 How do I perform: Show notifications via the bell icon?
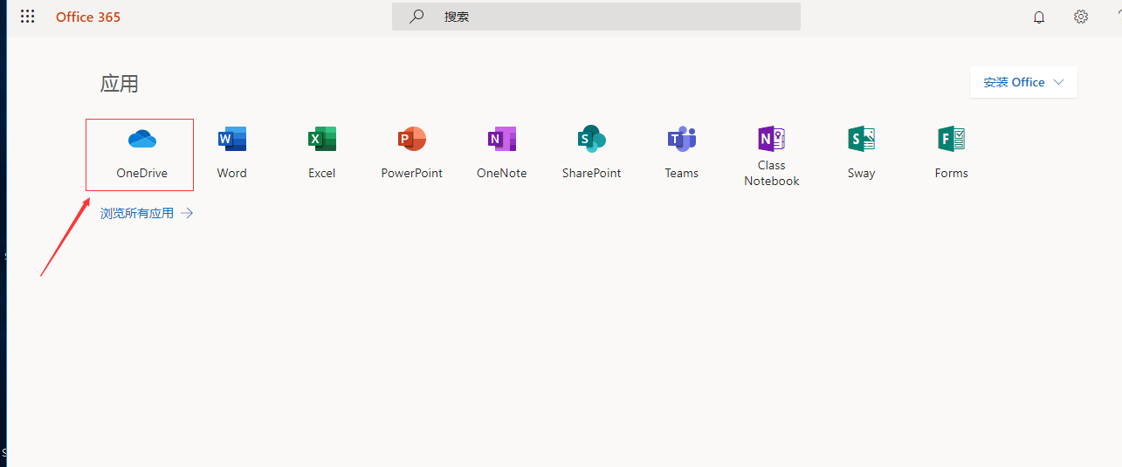click(1039, 17)
